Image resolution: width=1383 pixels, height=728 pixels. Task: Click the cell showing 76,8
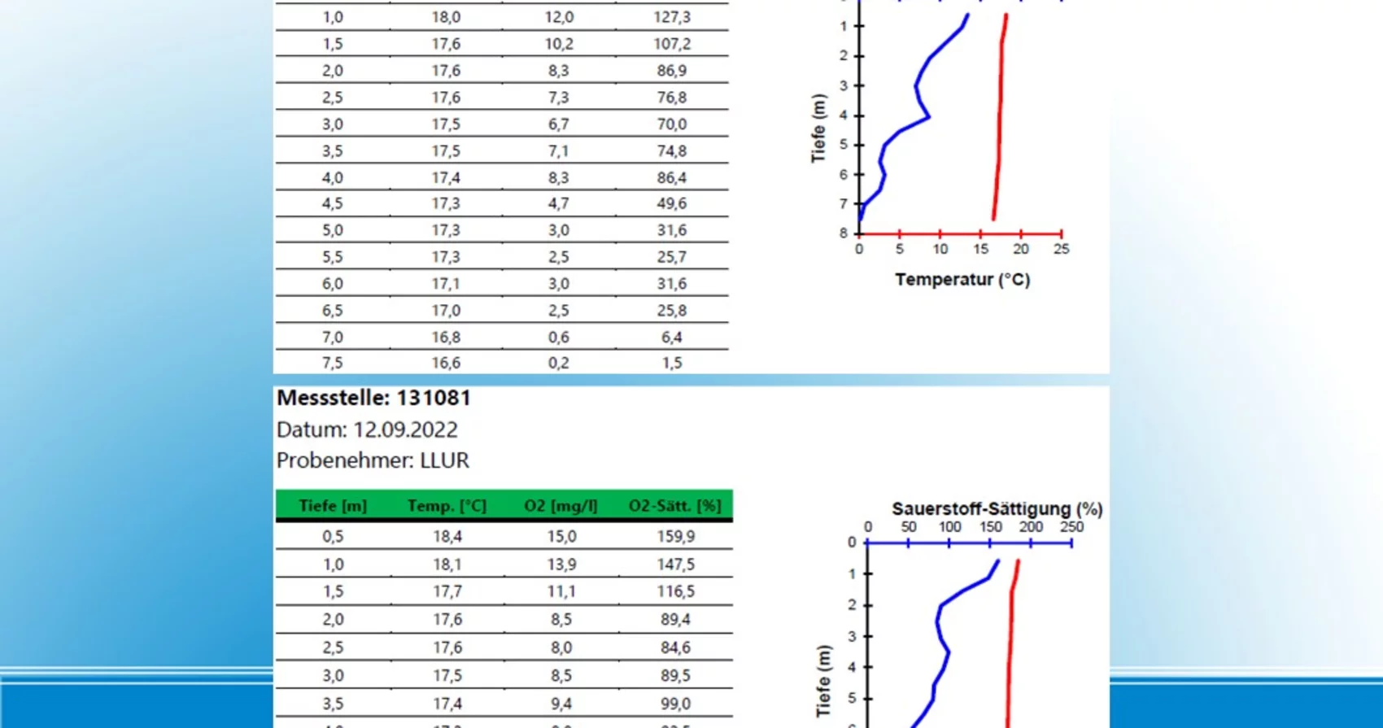(x=672, y=98)
